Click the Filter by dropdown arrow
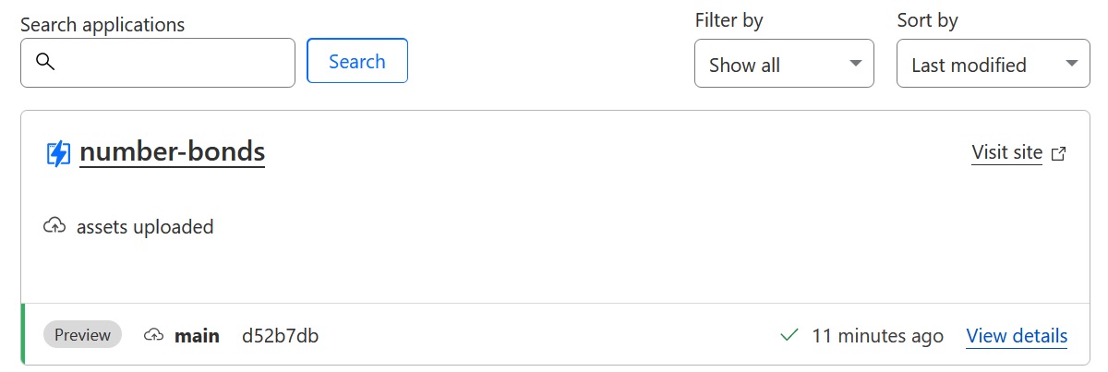Viewport: 1108px width, 372px height. click(855, 64)
